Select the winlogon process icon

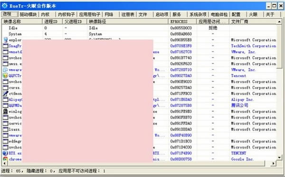click(x=5, y=111)
